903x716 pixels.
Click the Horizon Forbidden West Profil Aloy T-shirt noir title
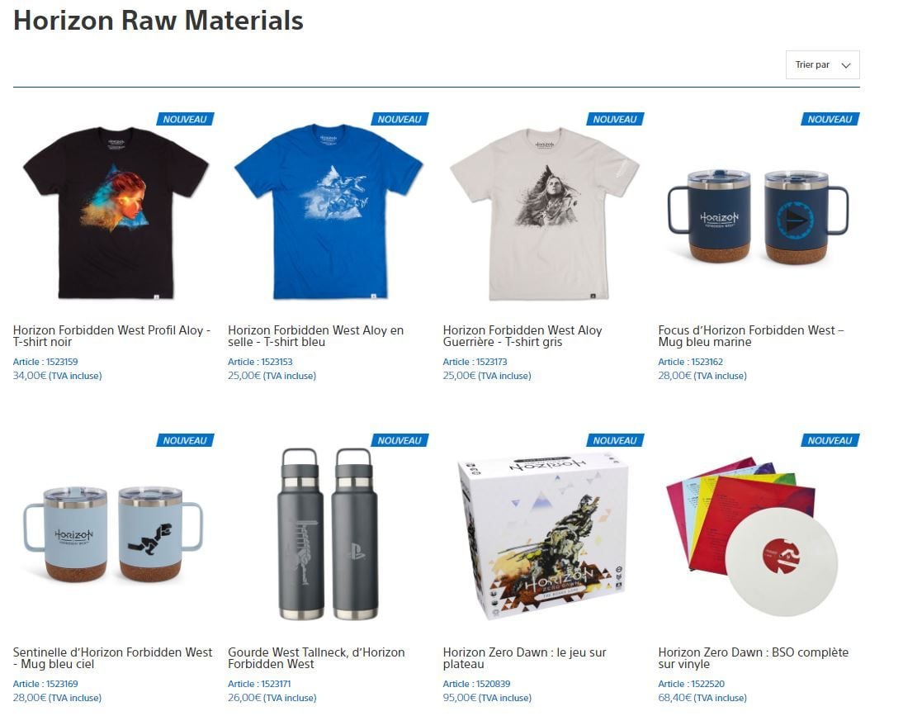(x=111, y=336)
